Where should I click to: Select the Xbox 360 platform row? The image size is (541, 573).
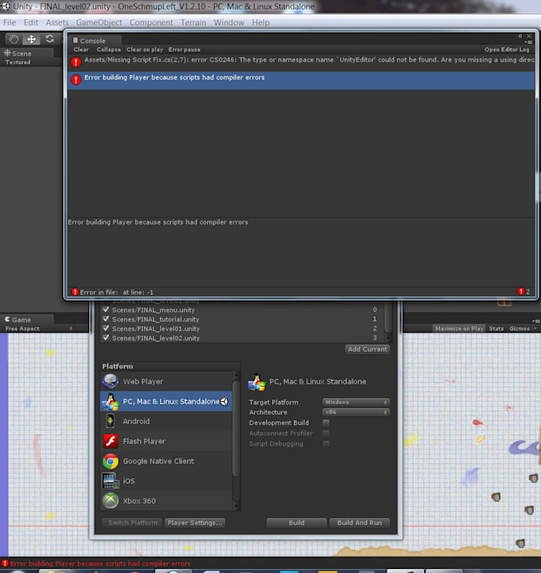tap(166, 501)
